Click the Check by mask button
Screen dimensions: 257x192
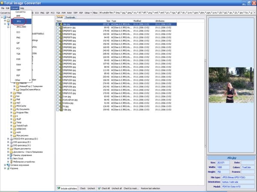click(131, 189)
